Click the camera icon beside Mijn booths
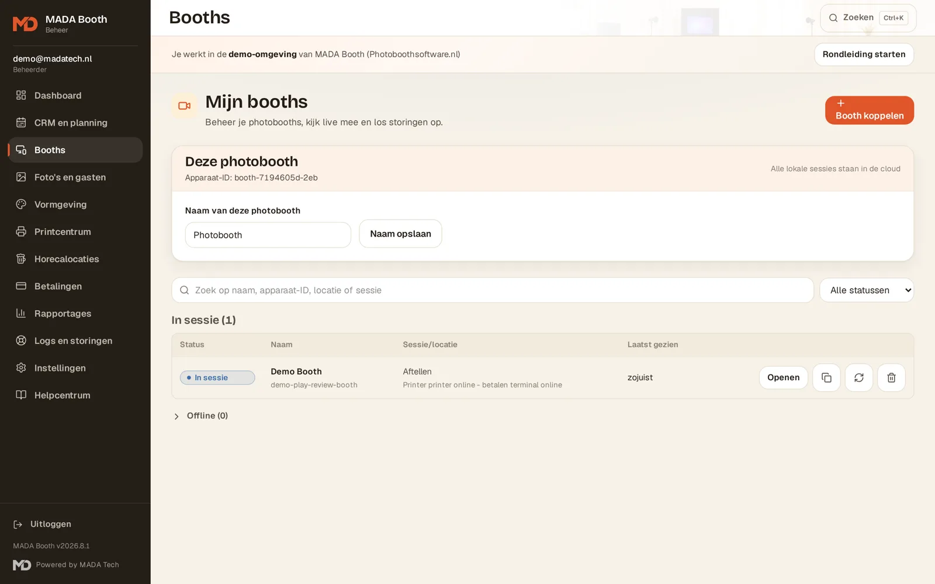 185,106
